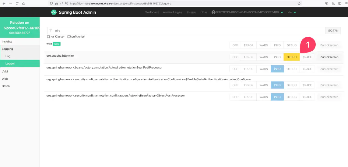Click the logger filter text field
Viewport: 348px width, 167px height.
click(189, 31)
